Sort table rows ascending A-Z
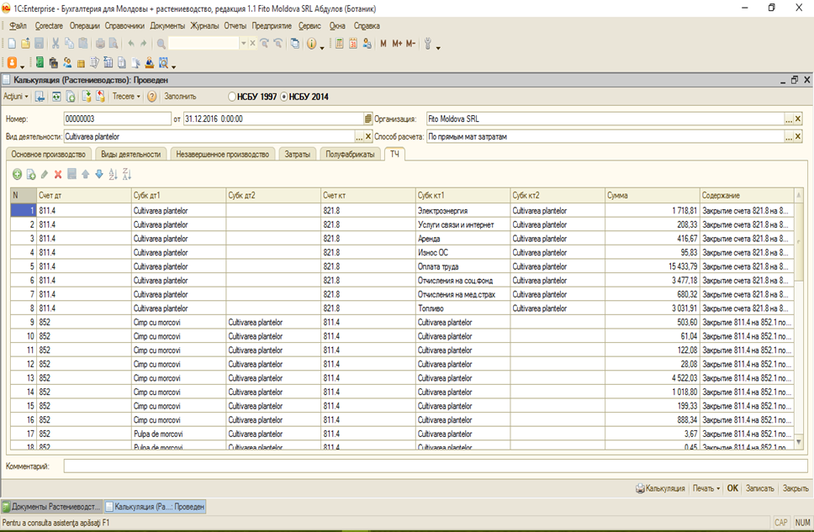The image size is (814, 532). point(114,175)
